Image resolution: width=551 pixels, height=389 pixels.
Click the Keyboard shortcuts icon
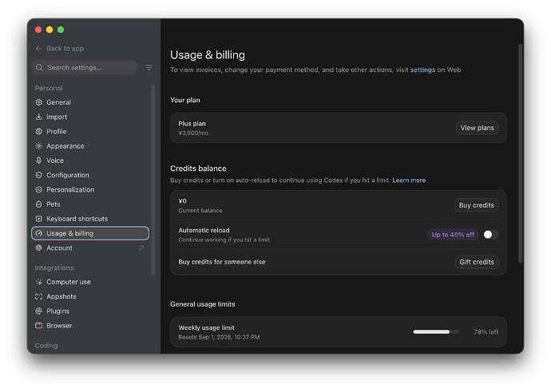38,219
